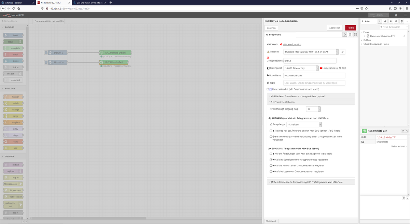Enable Bei Verbindung Gruppenadressen-Wert versenden checkbox
This screenshot has height=224, width=410.
click(x=271, y=137)
